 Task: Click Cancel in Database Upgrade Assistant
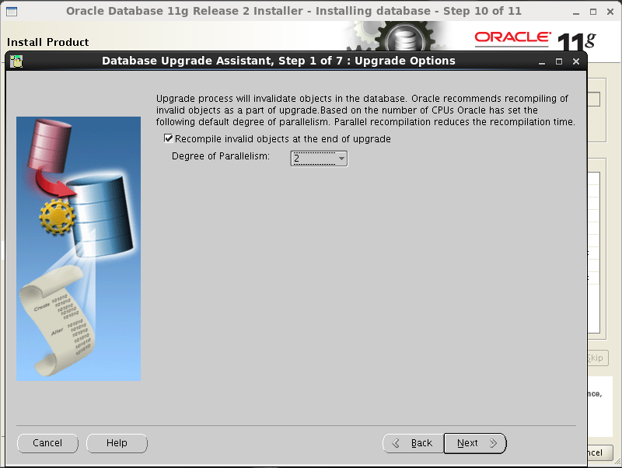(47, 443)
